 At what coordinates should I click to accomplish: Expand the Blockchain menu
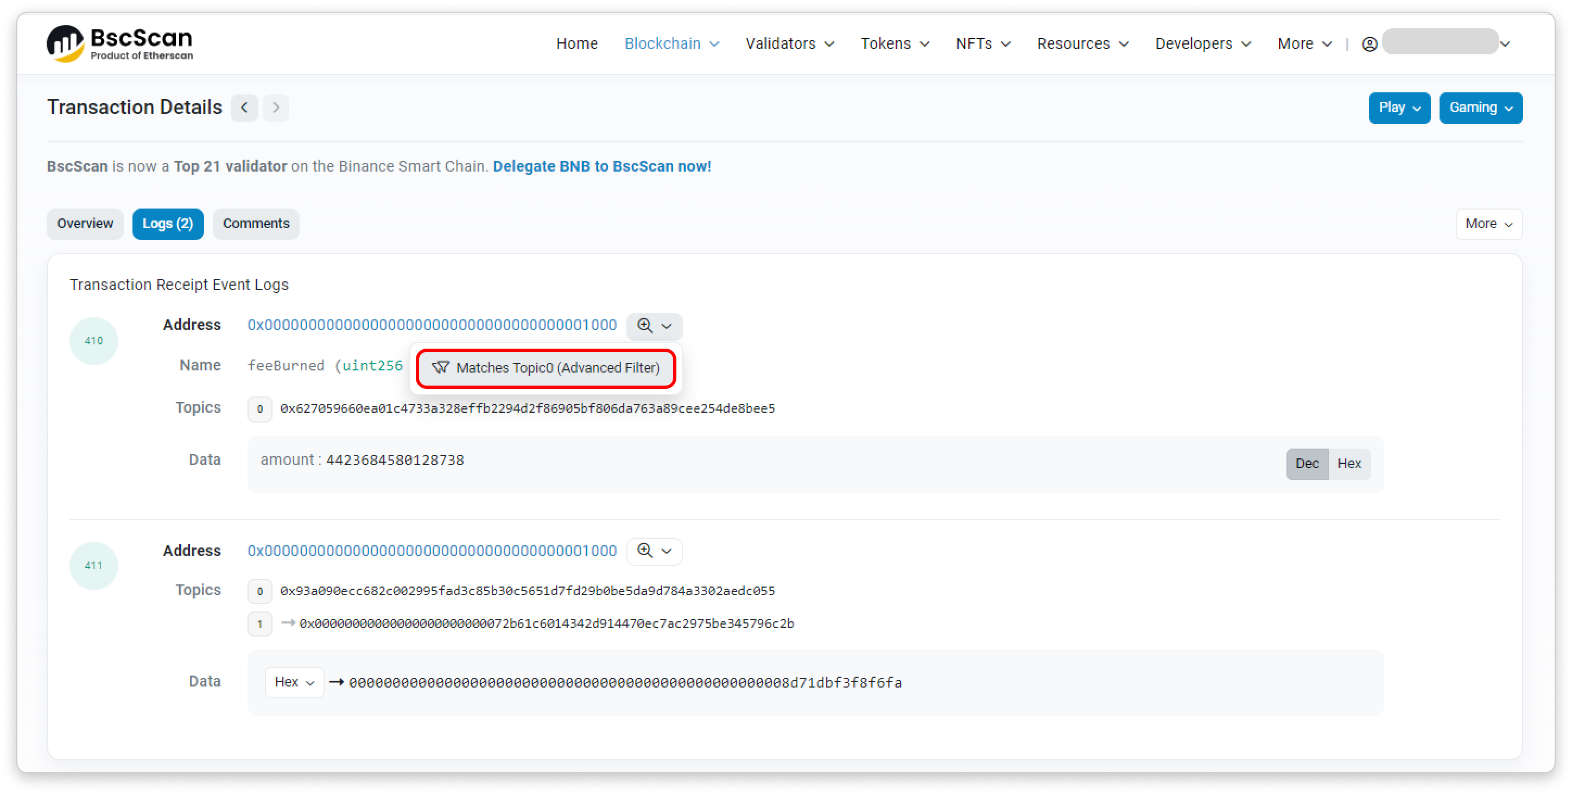(671, 44)
